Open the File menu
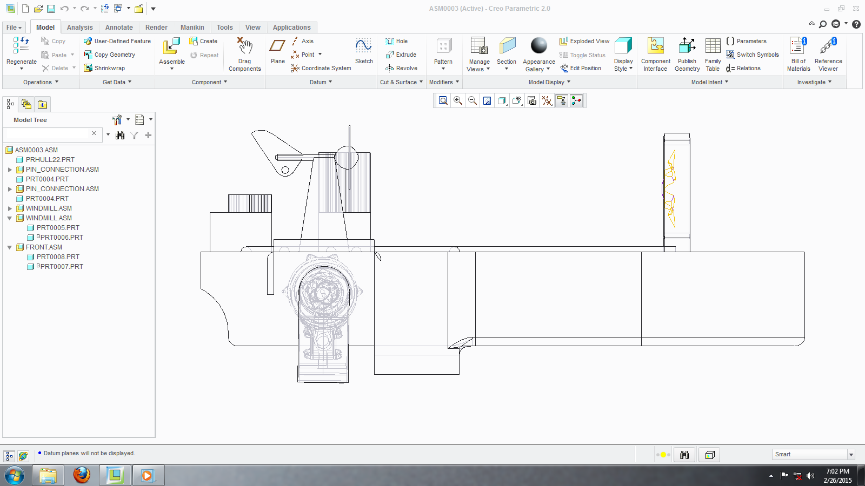This screenshot has height=486, width=865. (x=14, y=28)
